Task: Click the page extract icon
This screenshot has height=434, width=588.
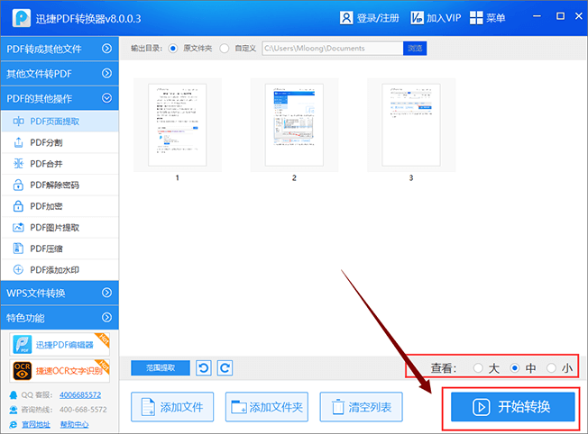Action: click(x=18, y=121)
